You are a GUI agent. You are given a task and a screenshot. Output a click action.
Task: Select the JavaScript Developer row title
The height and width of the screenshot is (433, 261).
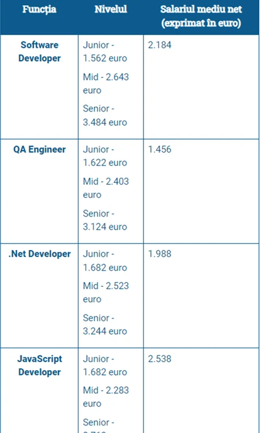pos(39,365)
